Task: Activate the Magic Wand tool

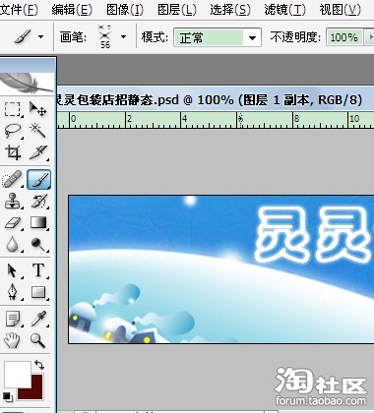Action: tap(38, 131)
